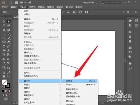Select the Magic Wand tool

click(4, 25)
